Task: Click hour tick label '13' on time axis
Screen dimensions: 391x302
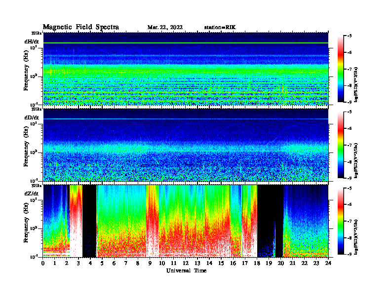Action: point(197,264)
